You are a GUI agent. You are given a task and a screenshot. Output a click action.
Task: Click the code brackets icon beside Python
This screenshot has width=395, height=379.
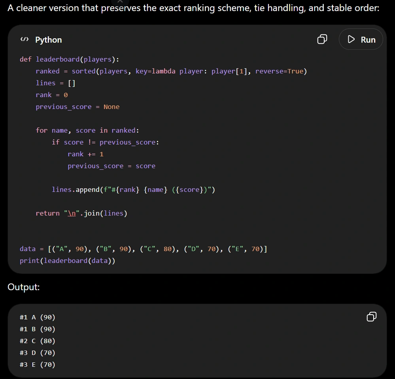tap(25, 39)
